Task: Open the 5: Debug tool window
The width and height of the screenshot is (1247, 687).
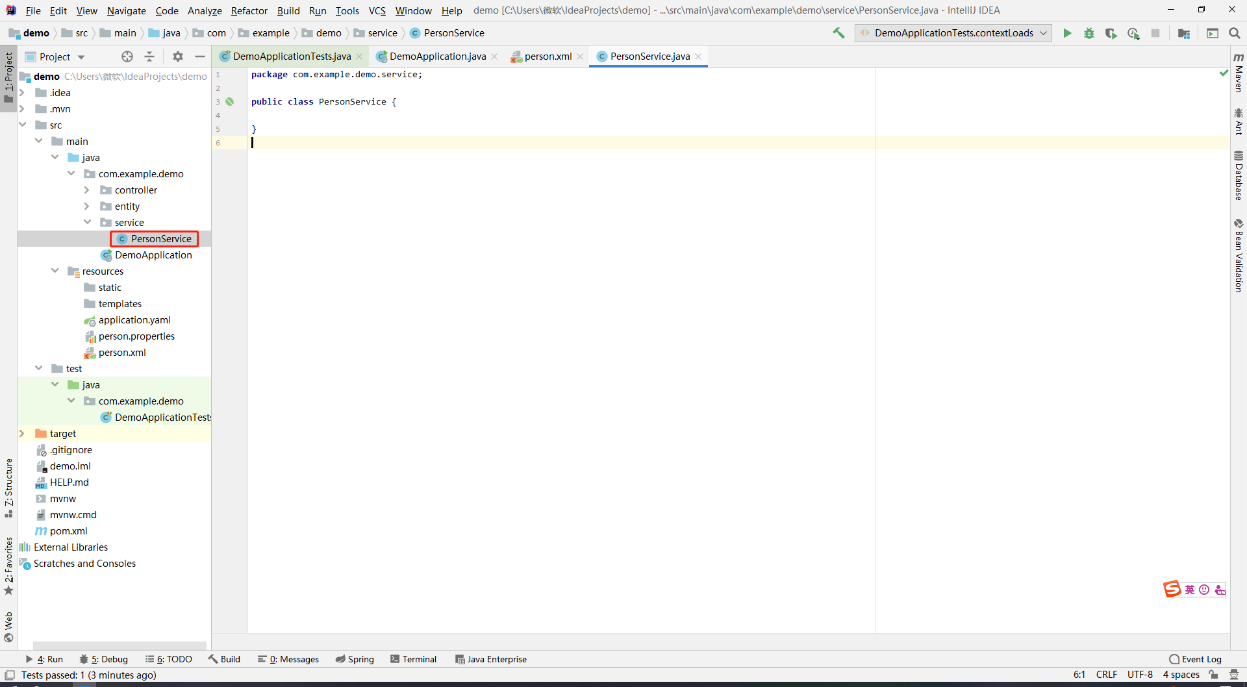Action: [104, 659]
